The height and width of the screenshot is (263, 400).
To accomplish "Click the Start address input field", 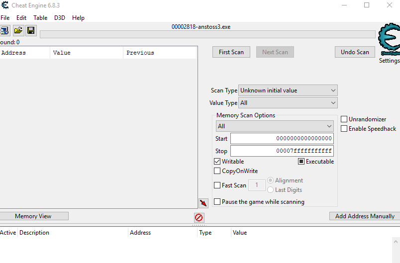I will [x=282, y=139].
